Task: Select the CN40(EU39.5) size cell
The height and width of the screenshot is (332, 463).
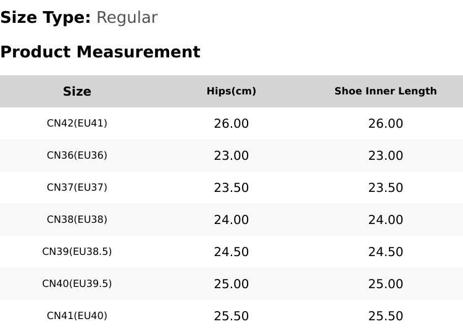Action: [x=77, y=284]
